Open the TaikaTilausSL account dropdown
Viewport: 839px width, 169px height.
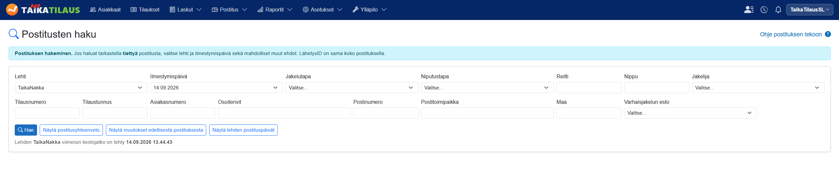(x=809, y=9)
